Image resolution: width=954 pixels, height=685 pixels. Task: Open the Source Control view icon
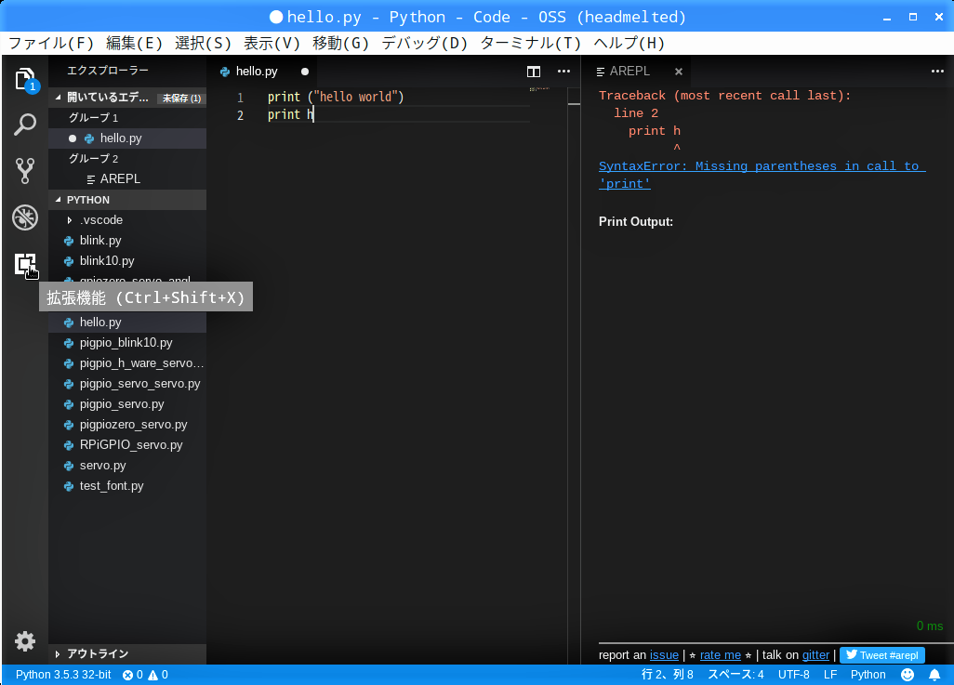[25, 171]
